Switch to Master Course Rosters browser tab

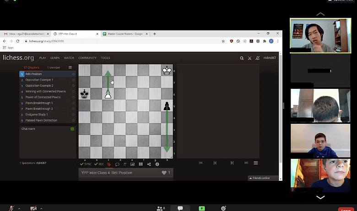click(125, 34)
